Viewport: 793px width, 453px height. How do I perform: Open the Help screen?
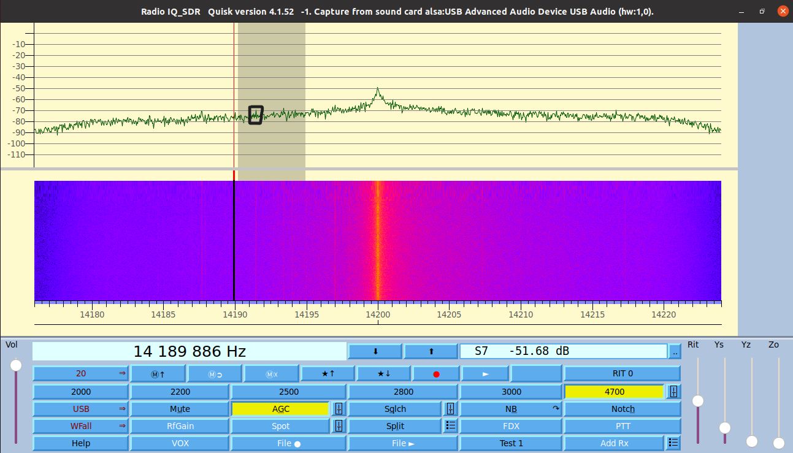coord(80,443)
